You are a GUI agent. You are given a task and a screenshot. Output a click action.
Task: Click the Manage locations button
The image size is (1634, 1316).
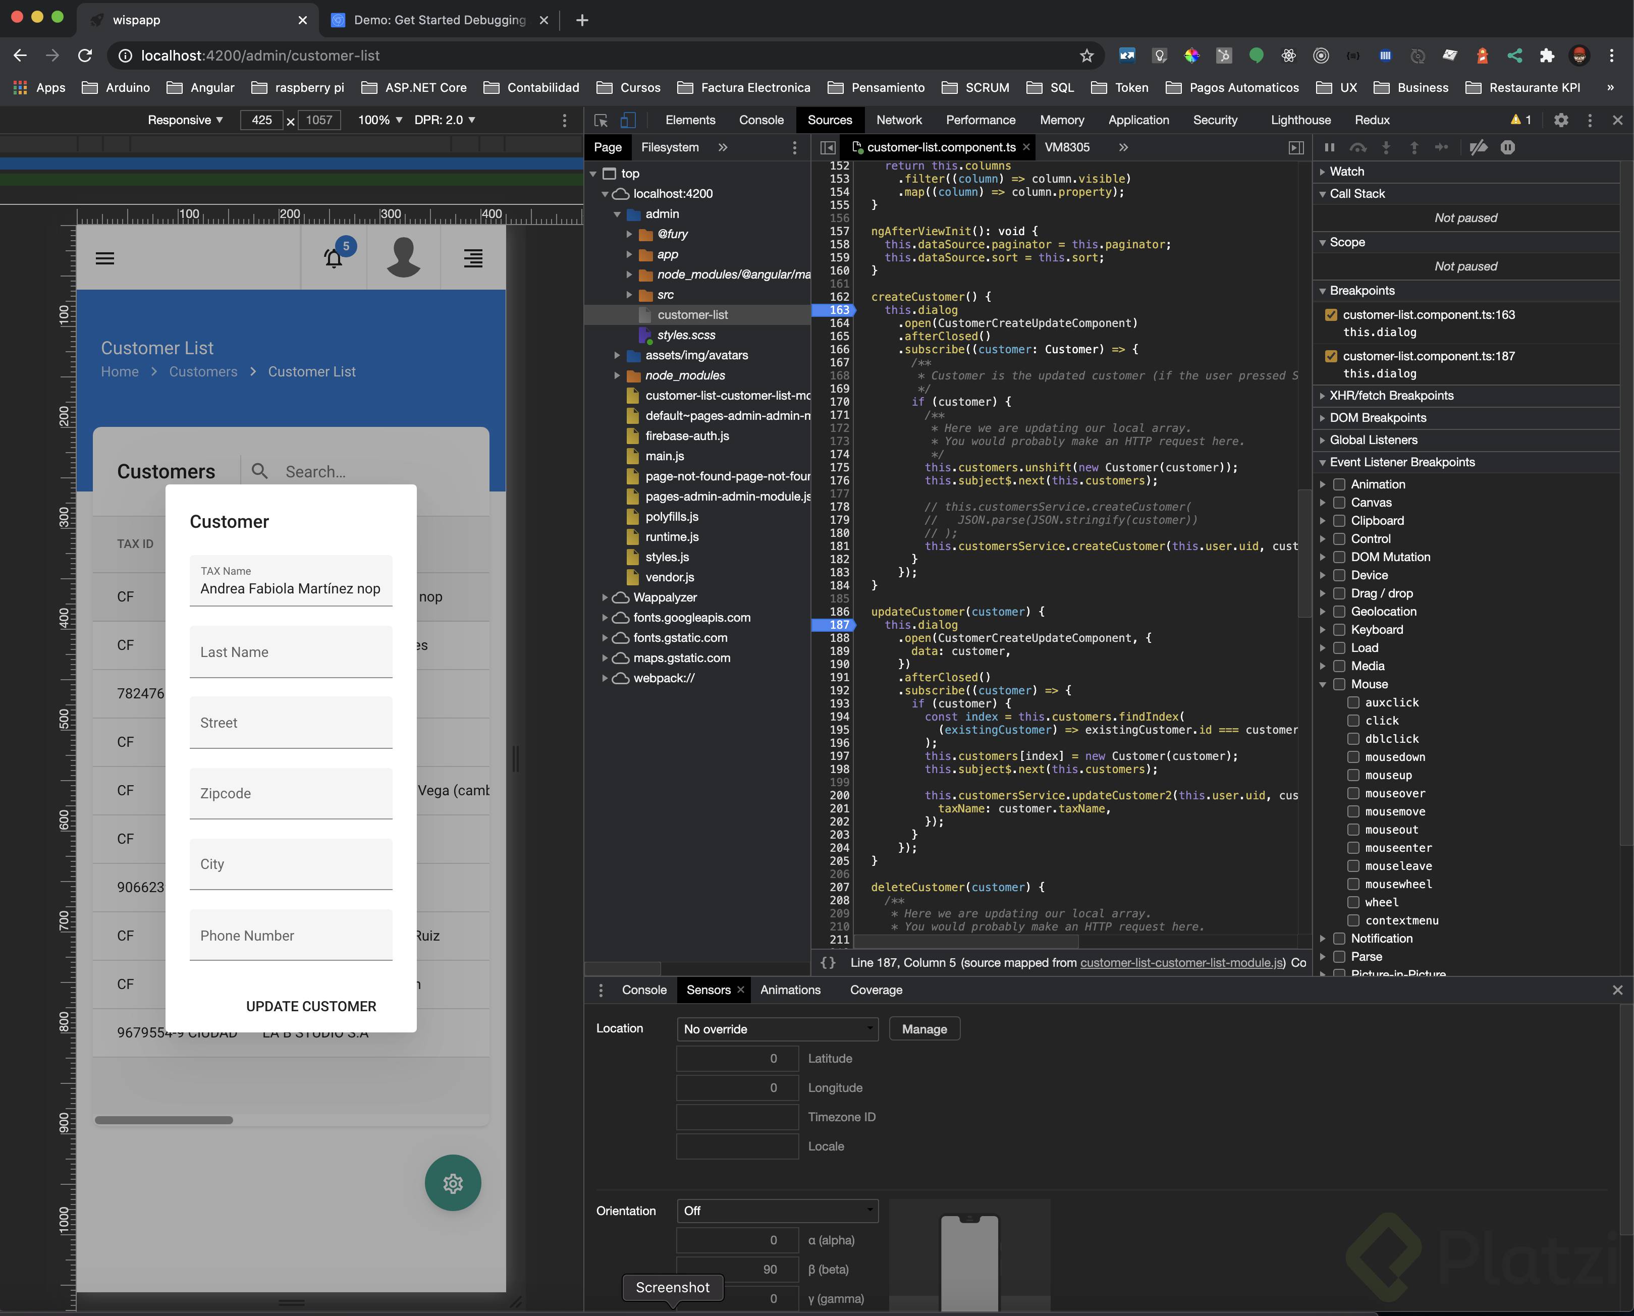pos(923,1029)
